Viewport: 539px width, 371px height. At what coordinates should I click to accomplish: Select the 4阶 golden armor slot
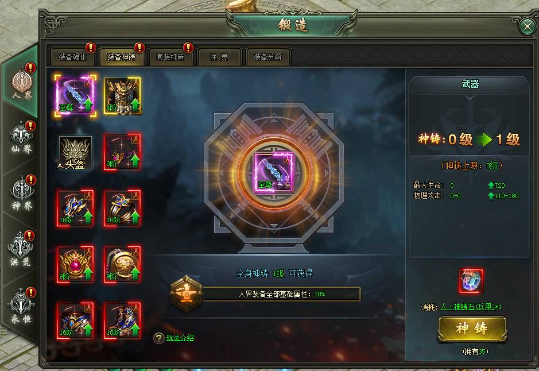pos(123,95)
